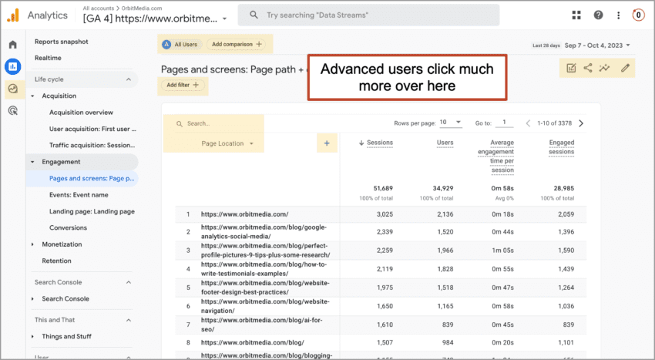Click the top search bar field

coord(368,15)
